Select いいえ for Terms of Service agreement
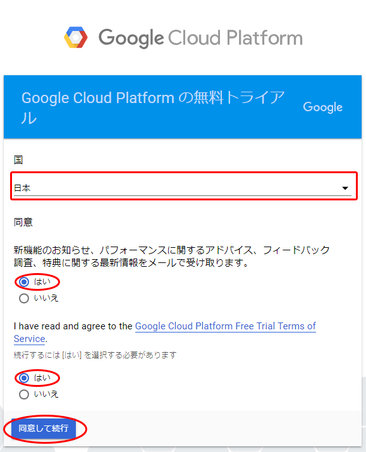Screen dimensions: 366x452 coord(24,394)
